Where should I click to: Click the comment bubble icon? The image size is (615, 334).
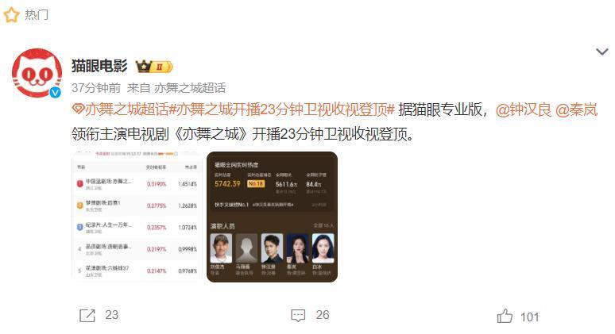click(x=298, y=315)
